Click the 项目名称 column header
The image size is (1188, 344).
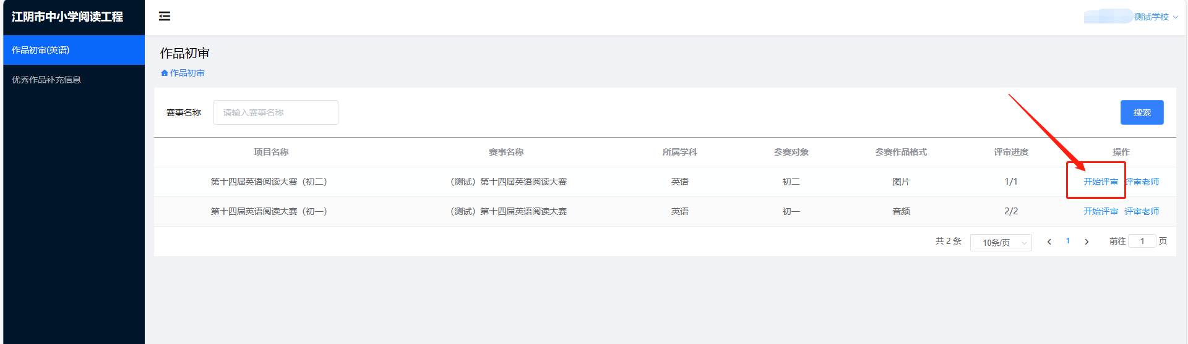[271, 152]
